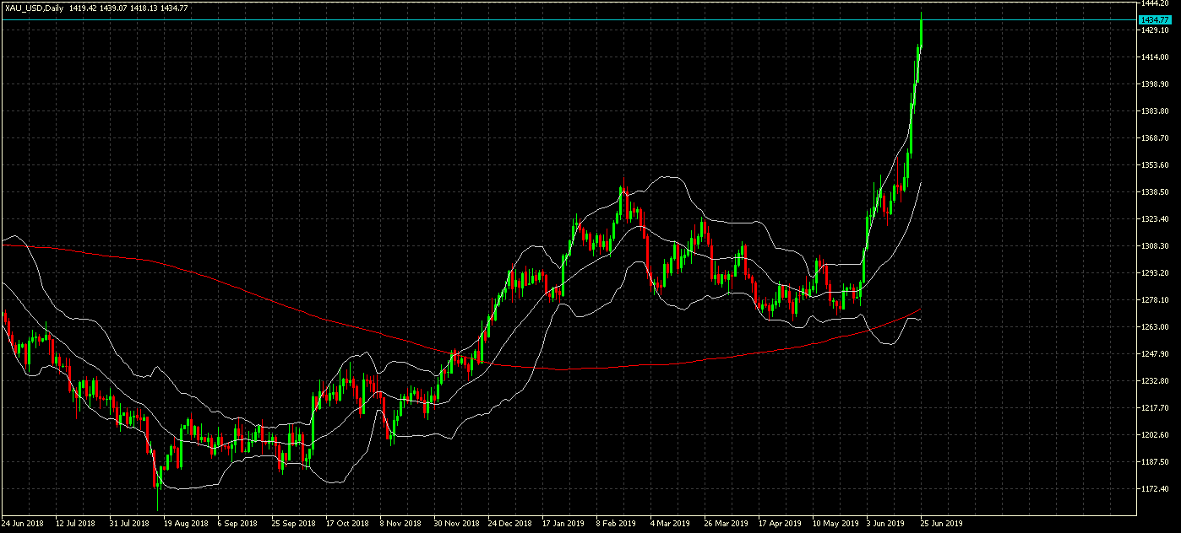Click the 24 Jun 2018 date label
This screenshot has height=533, width=1181.
point(23,523)
